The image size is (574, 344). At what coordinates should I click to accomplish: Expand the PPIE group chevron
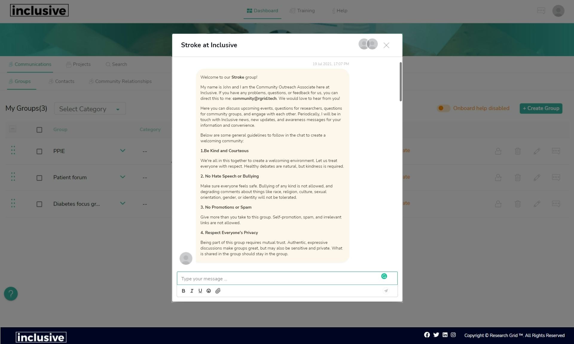123,151
